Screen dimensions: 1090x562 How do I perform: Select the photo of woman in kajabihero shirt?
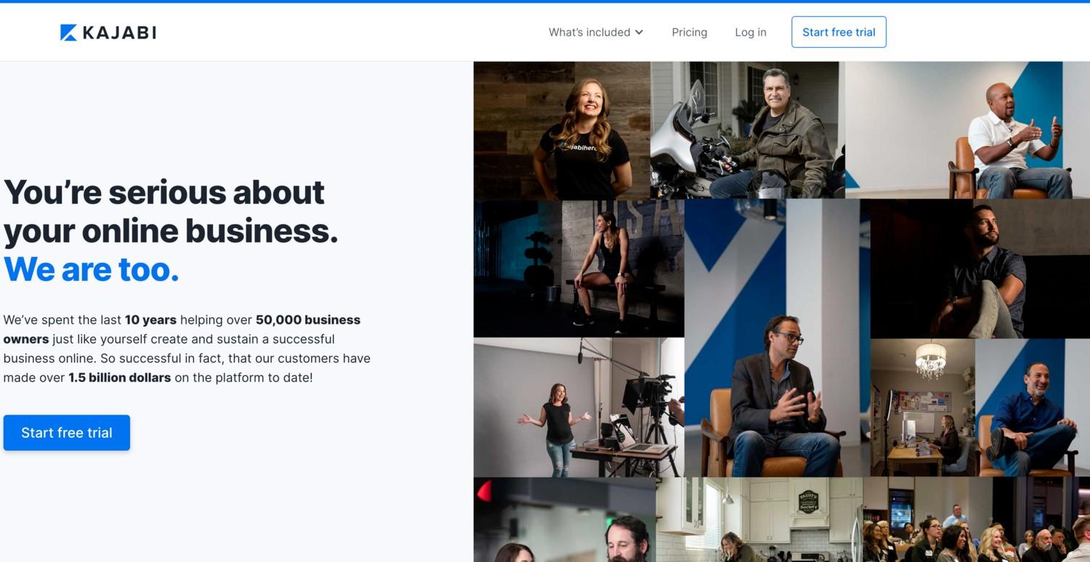pos(562,131)
